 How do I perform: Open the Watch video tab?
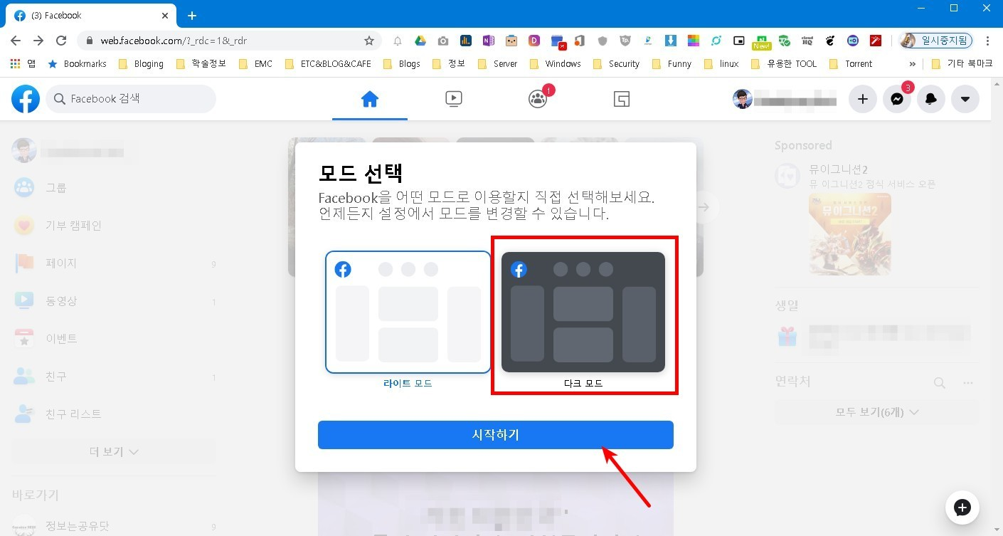454,99
